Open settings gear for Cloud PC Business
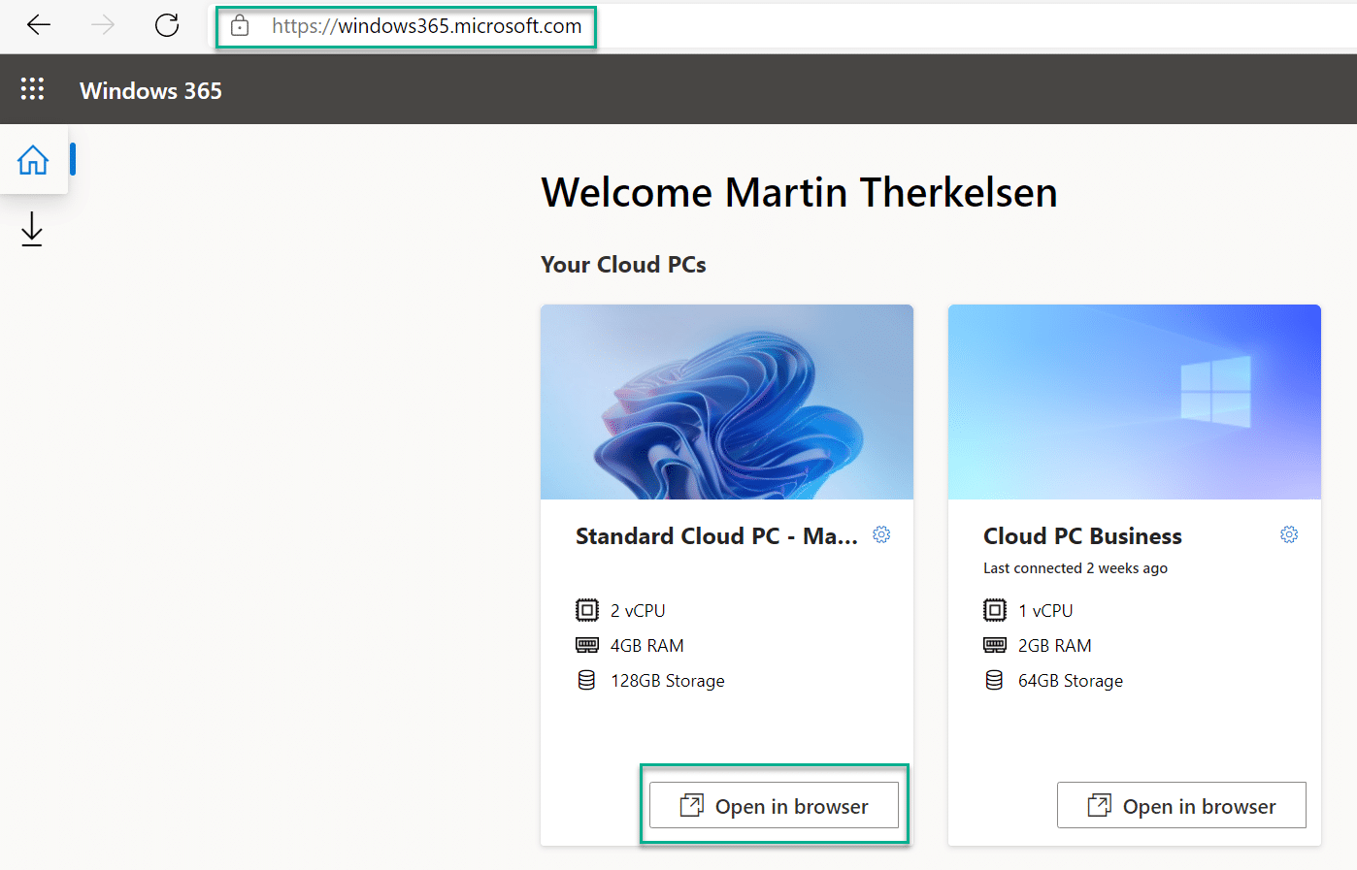 pos(1289,534)
